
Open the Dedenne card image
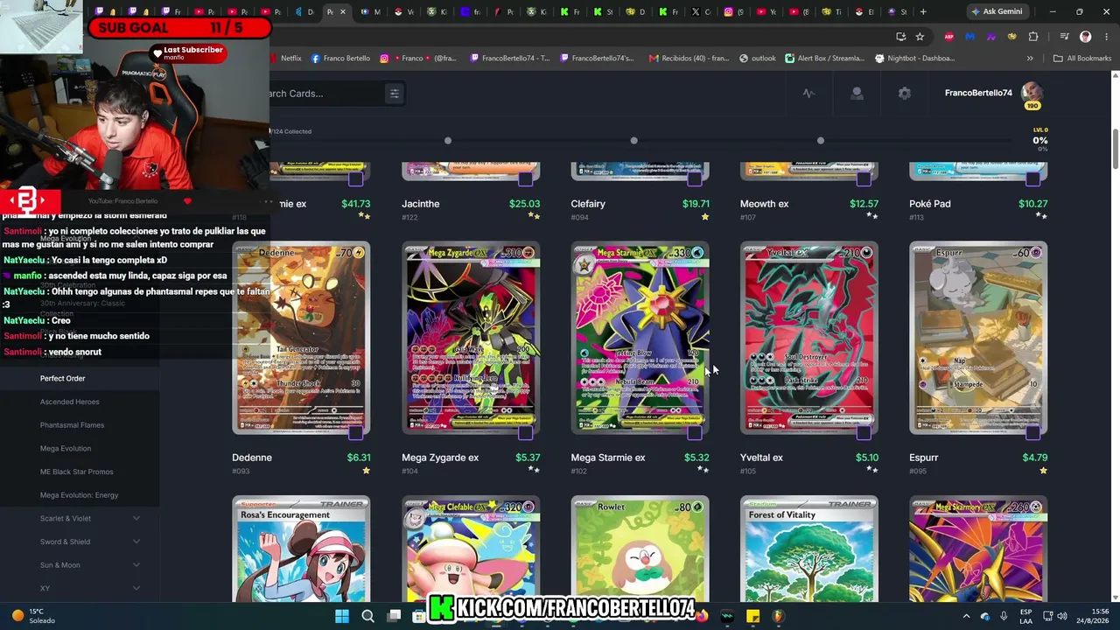pyautogui.click(x=301, y=339)
